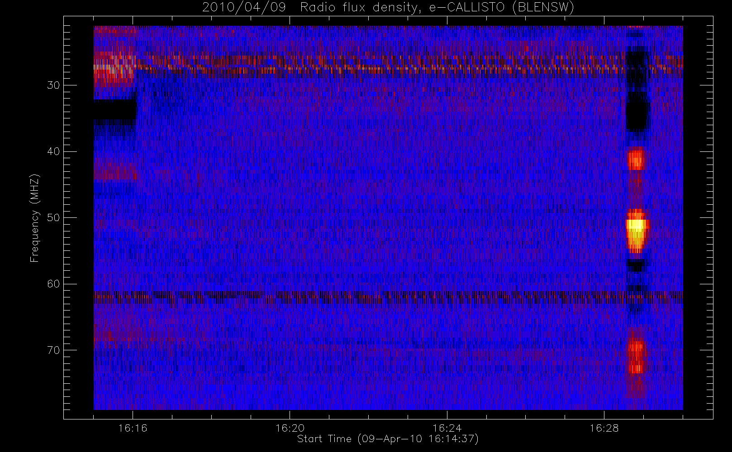The height and width of the screenshot is (452, 732).
Task: Click the 'Start Time (09-Apr-10 16:14:37)' label
Action: [388, 439]
